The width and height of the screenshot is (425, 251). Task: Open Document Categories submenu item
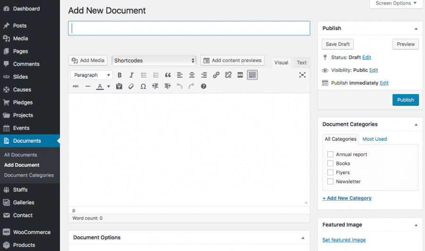29,175
